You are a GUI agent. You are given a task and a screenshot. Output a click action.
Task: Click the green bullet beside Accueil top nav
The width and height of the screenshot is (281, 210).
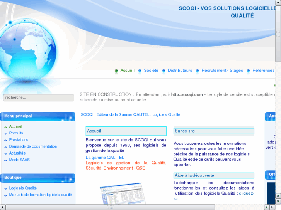(116, 71)
